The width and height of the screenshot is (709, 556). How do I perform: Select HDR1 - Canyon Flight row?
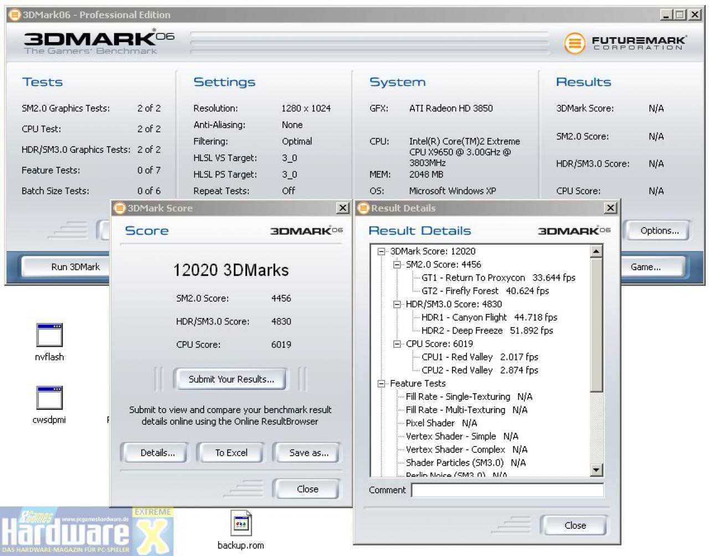click(x=489, y=317)
